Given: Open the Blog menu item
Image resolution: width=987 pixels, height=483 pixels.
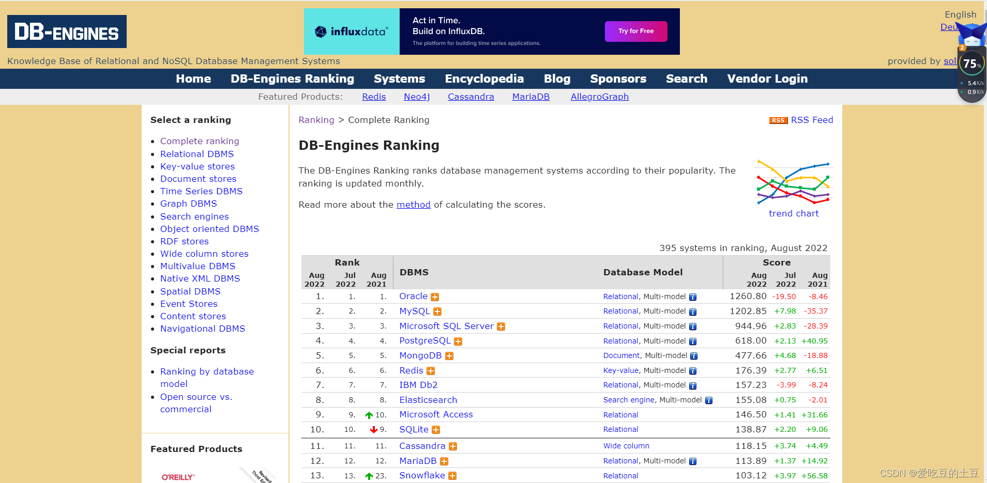Looking at the screenshot, I should [x=557, y=79].
